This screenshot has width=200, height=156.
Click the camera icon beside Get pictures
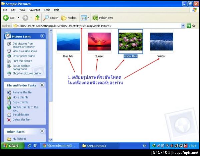[x=9, y=44]
